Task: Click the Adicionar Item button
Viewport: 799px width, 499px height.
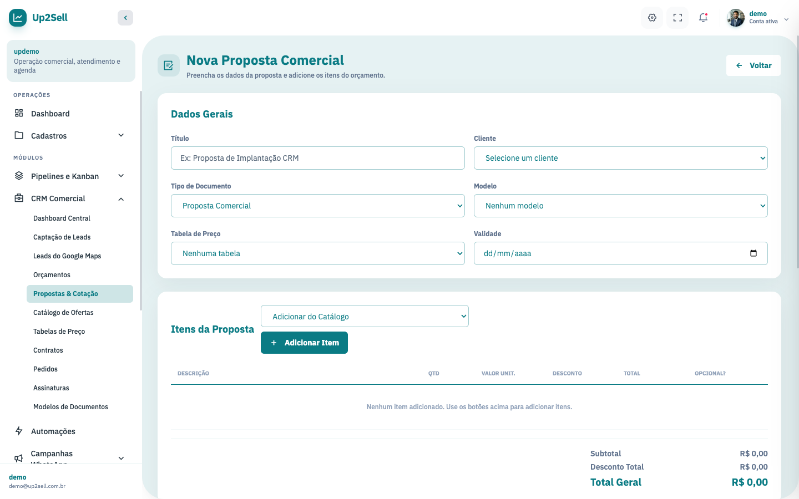Action: point(304,343)
